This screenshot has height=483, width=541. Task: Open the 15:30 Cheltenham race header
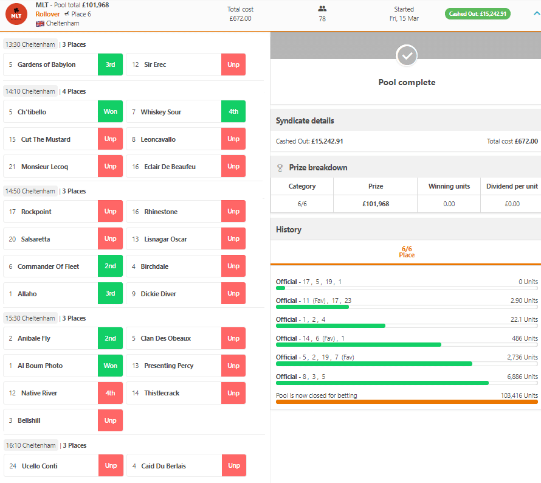coord(30,318)
